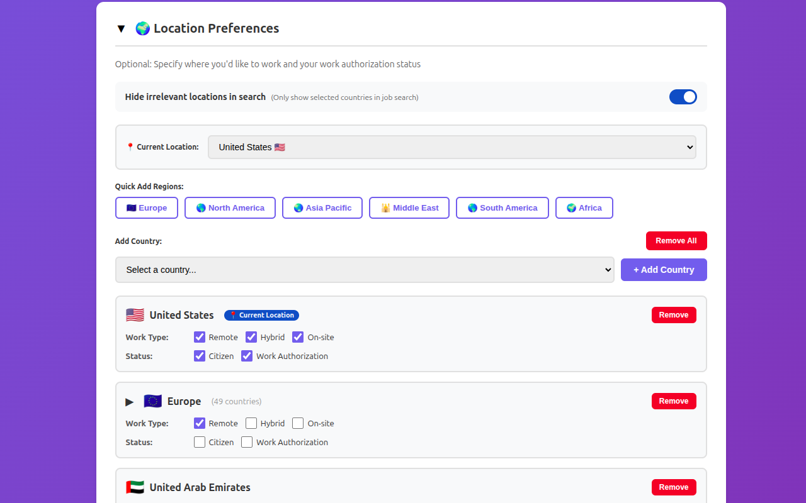Click the globe icon in Location Preferences header
Image resolution: width=806 pixels, height=503 pixels.
pos(142,28)
